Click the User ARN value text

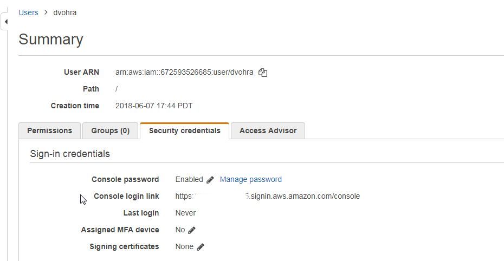tap(184, 72)
